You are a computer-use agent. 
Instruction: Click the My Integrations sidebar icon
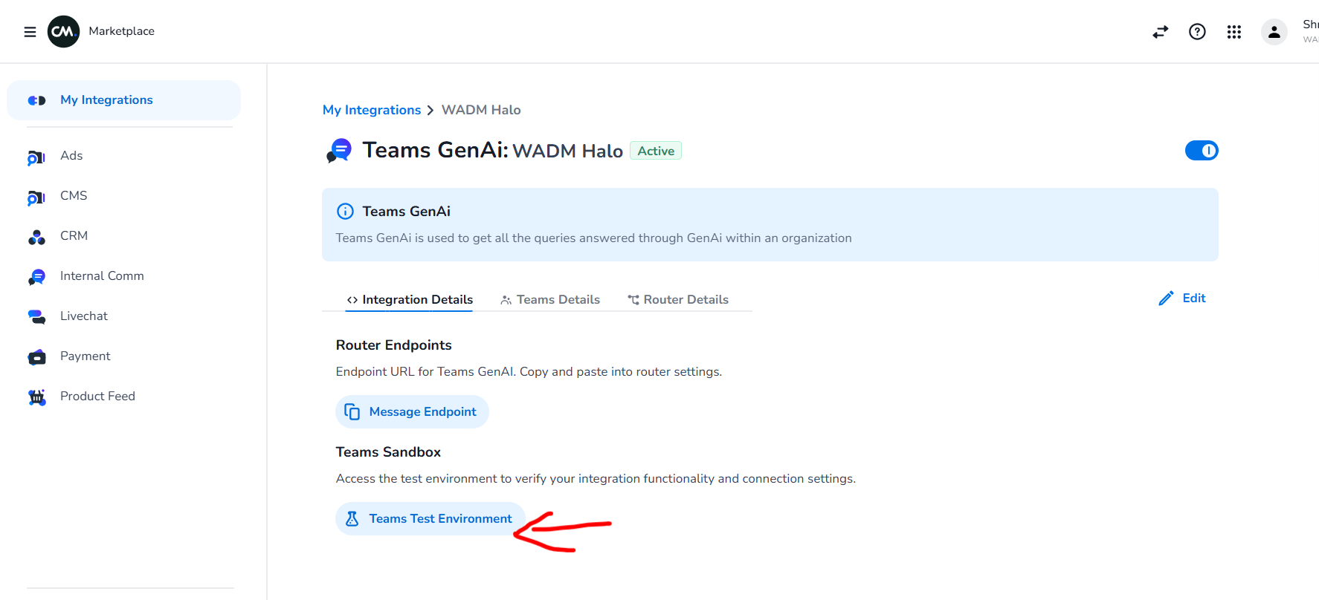click(x=36, y=100)
